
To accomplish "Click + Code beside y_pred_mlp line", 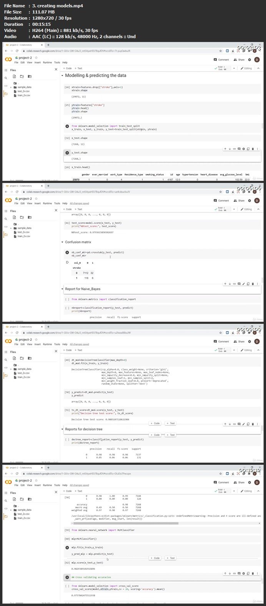I will click(x=155, y=558).
